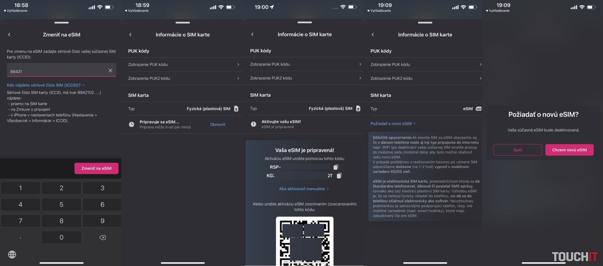
Task: Tap the globe keyboard language icon
Action: click(12, 255)
